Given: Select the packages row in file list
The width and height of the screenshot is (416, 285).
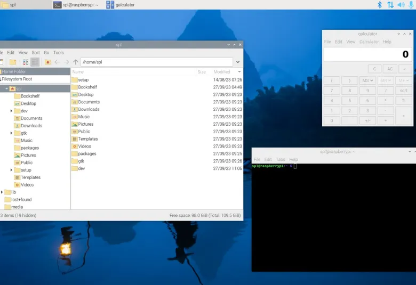Looking at the screenshot, I should tap(156, 154).
